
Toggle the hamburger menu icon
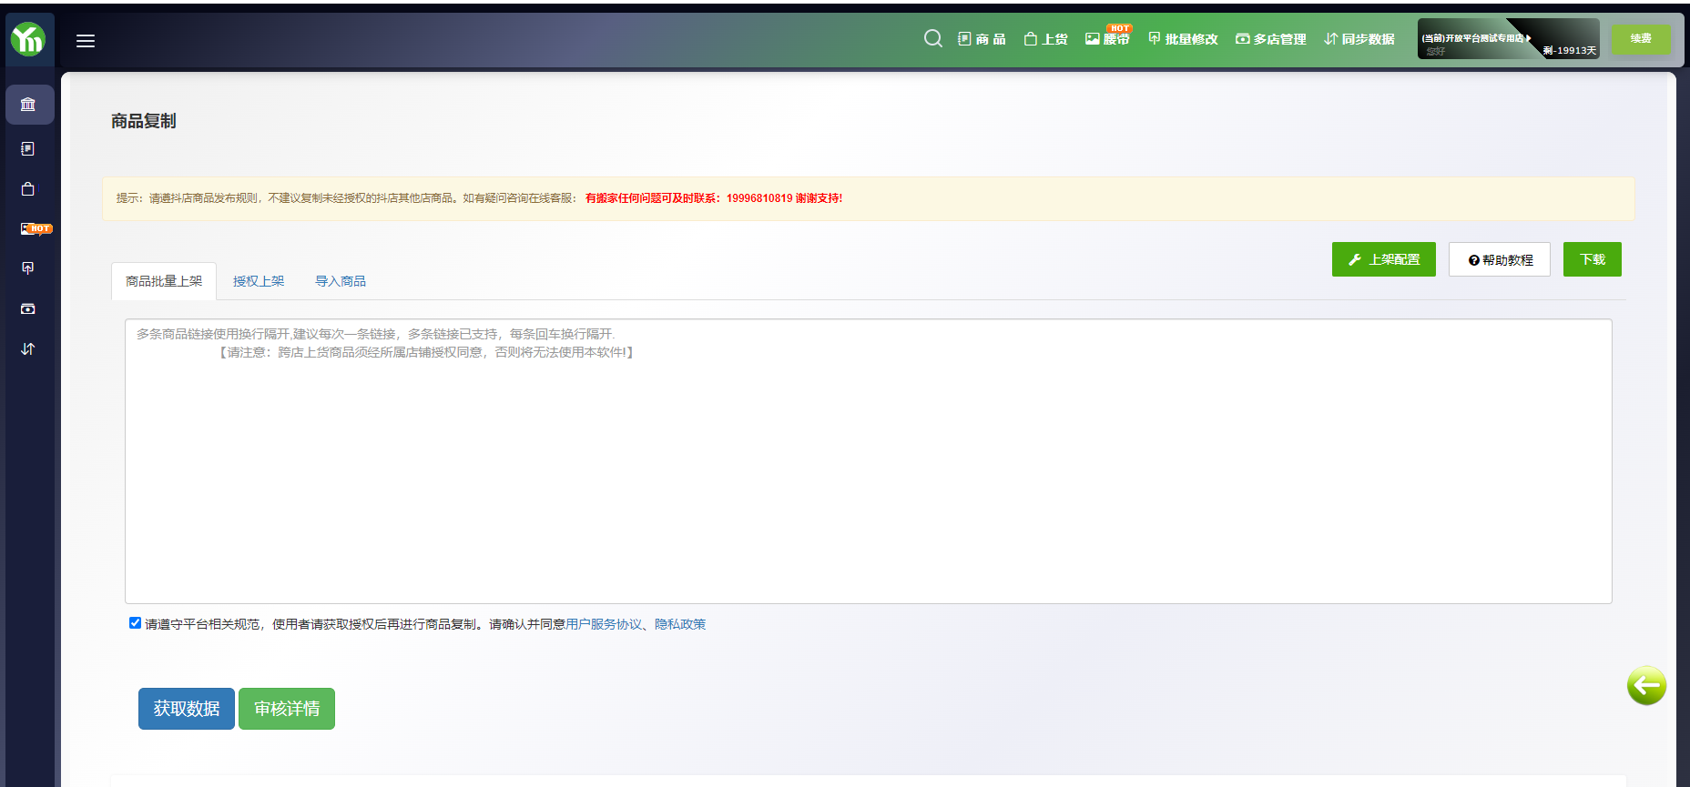(86, 41)
